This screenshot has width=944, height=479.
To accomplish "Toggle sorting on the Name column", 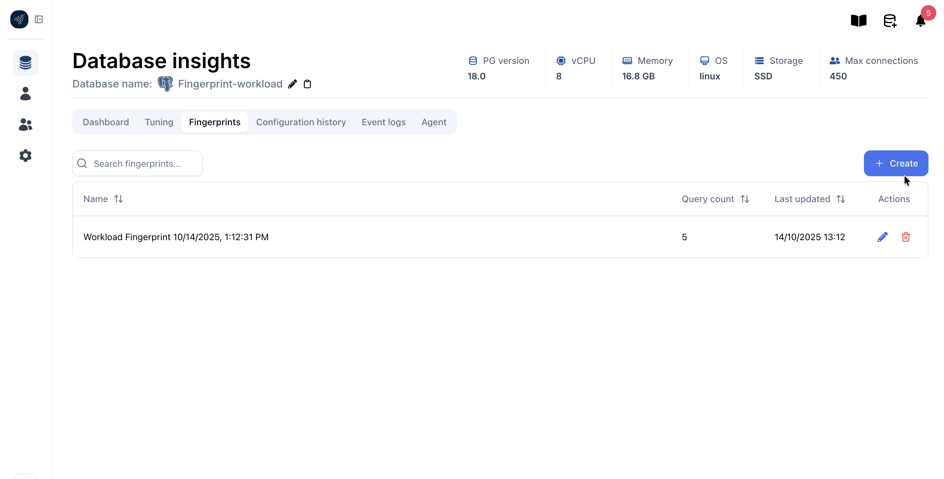I will click(x=119, y=199).
